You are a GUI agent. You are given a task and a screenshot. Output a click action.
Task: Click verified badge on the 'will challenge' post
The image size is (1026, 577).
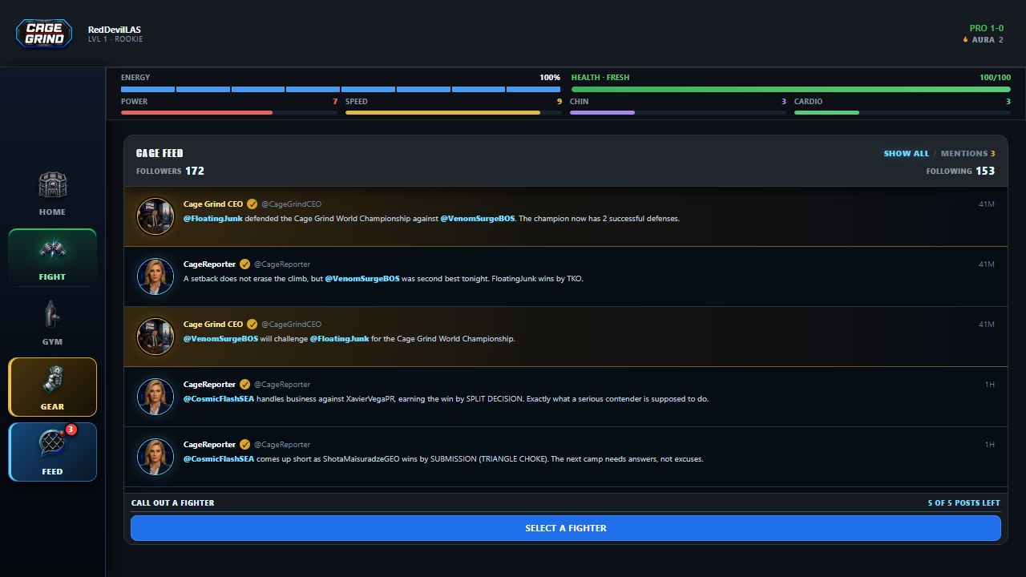[252, 325]
